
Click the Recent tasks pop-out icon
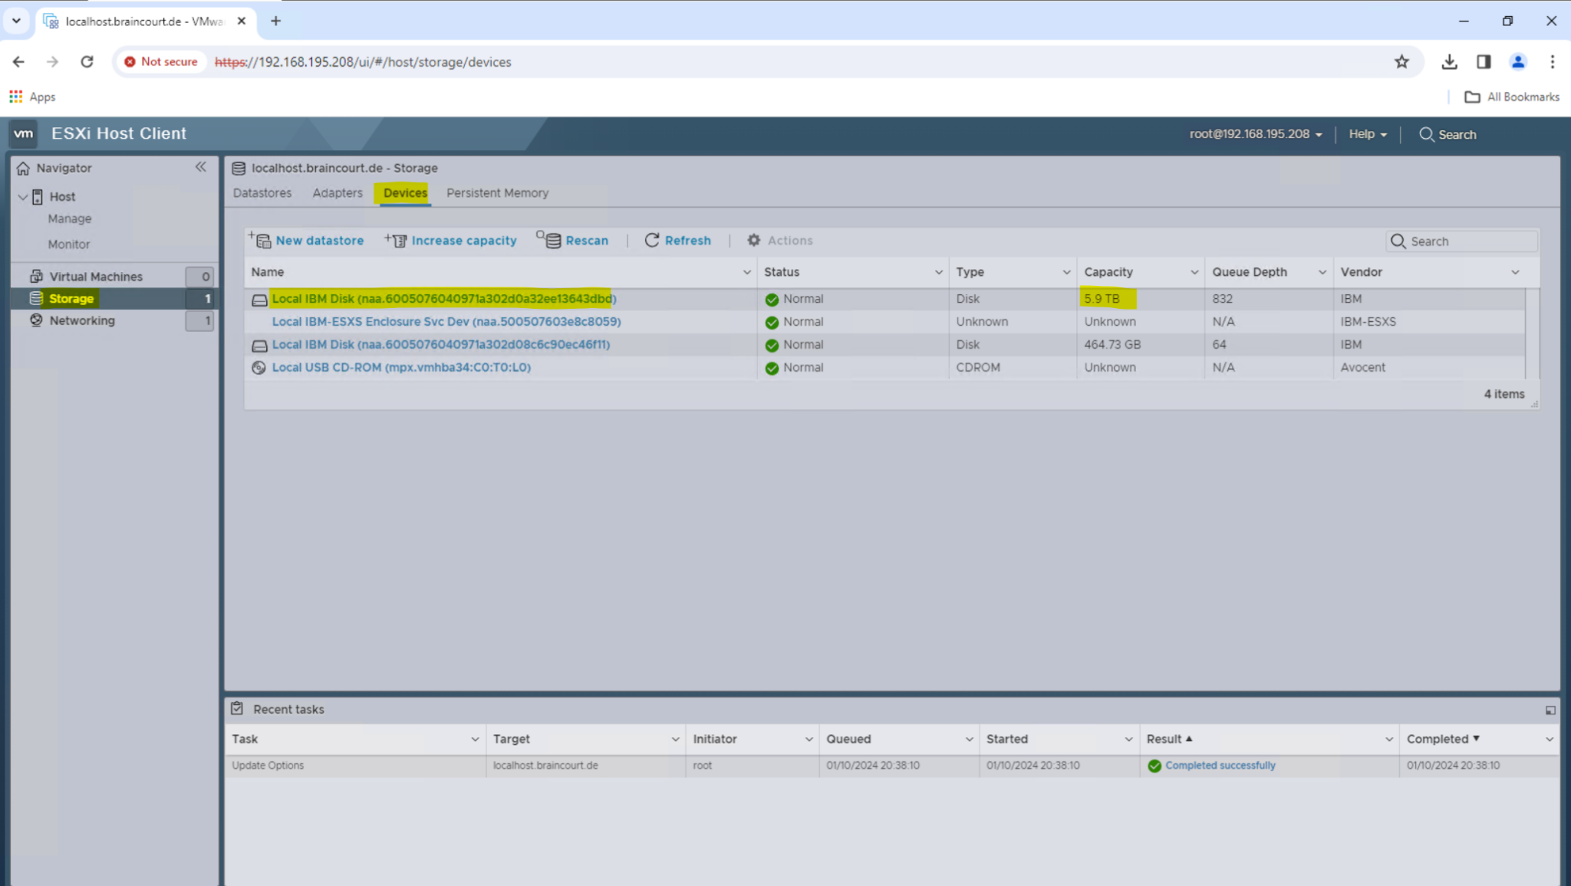tap(1550, 710)
